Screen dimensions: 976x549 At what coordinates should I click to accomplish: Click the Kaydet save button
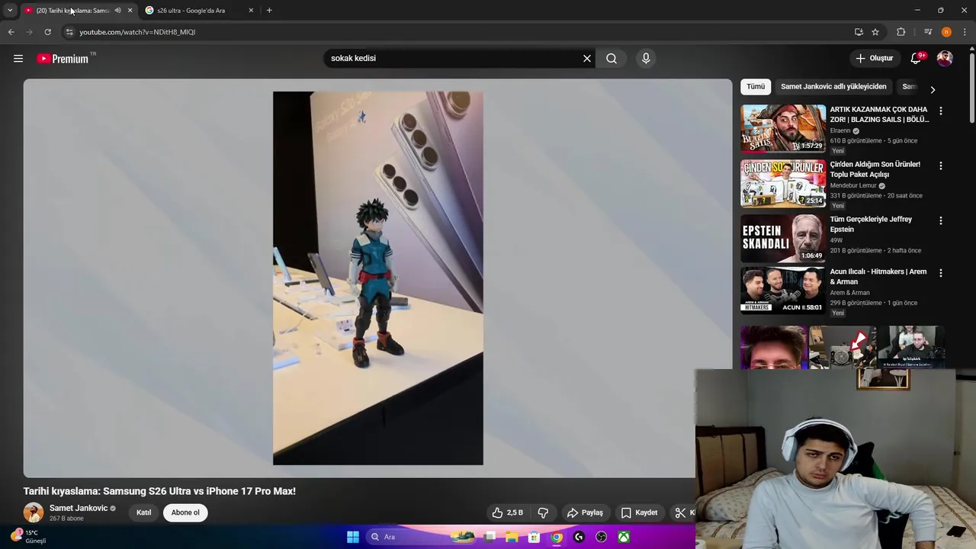tap(639, 512)
